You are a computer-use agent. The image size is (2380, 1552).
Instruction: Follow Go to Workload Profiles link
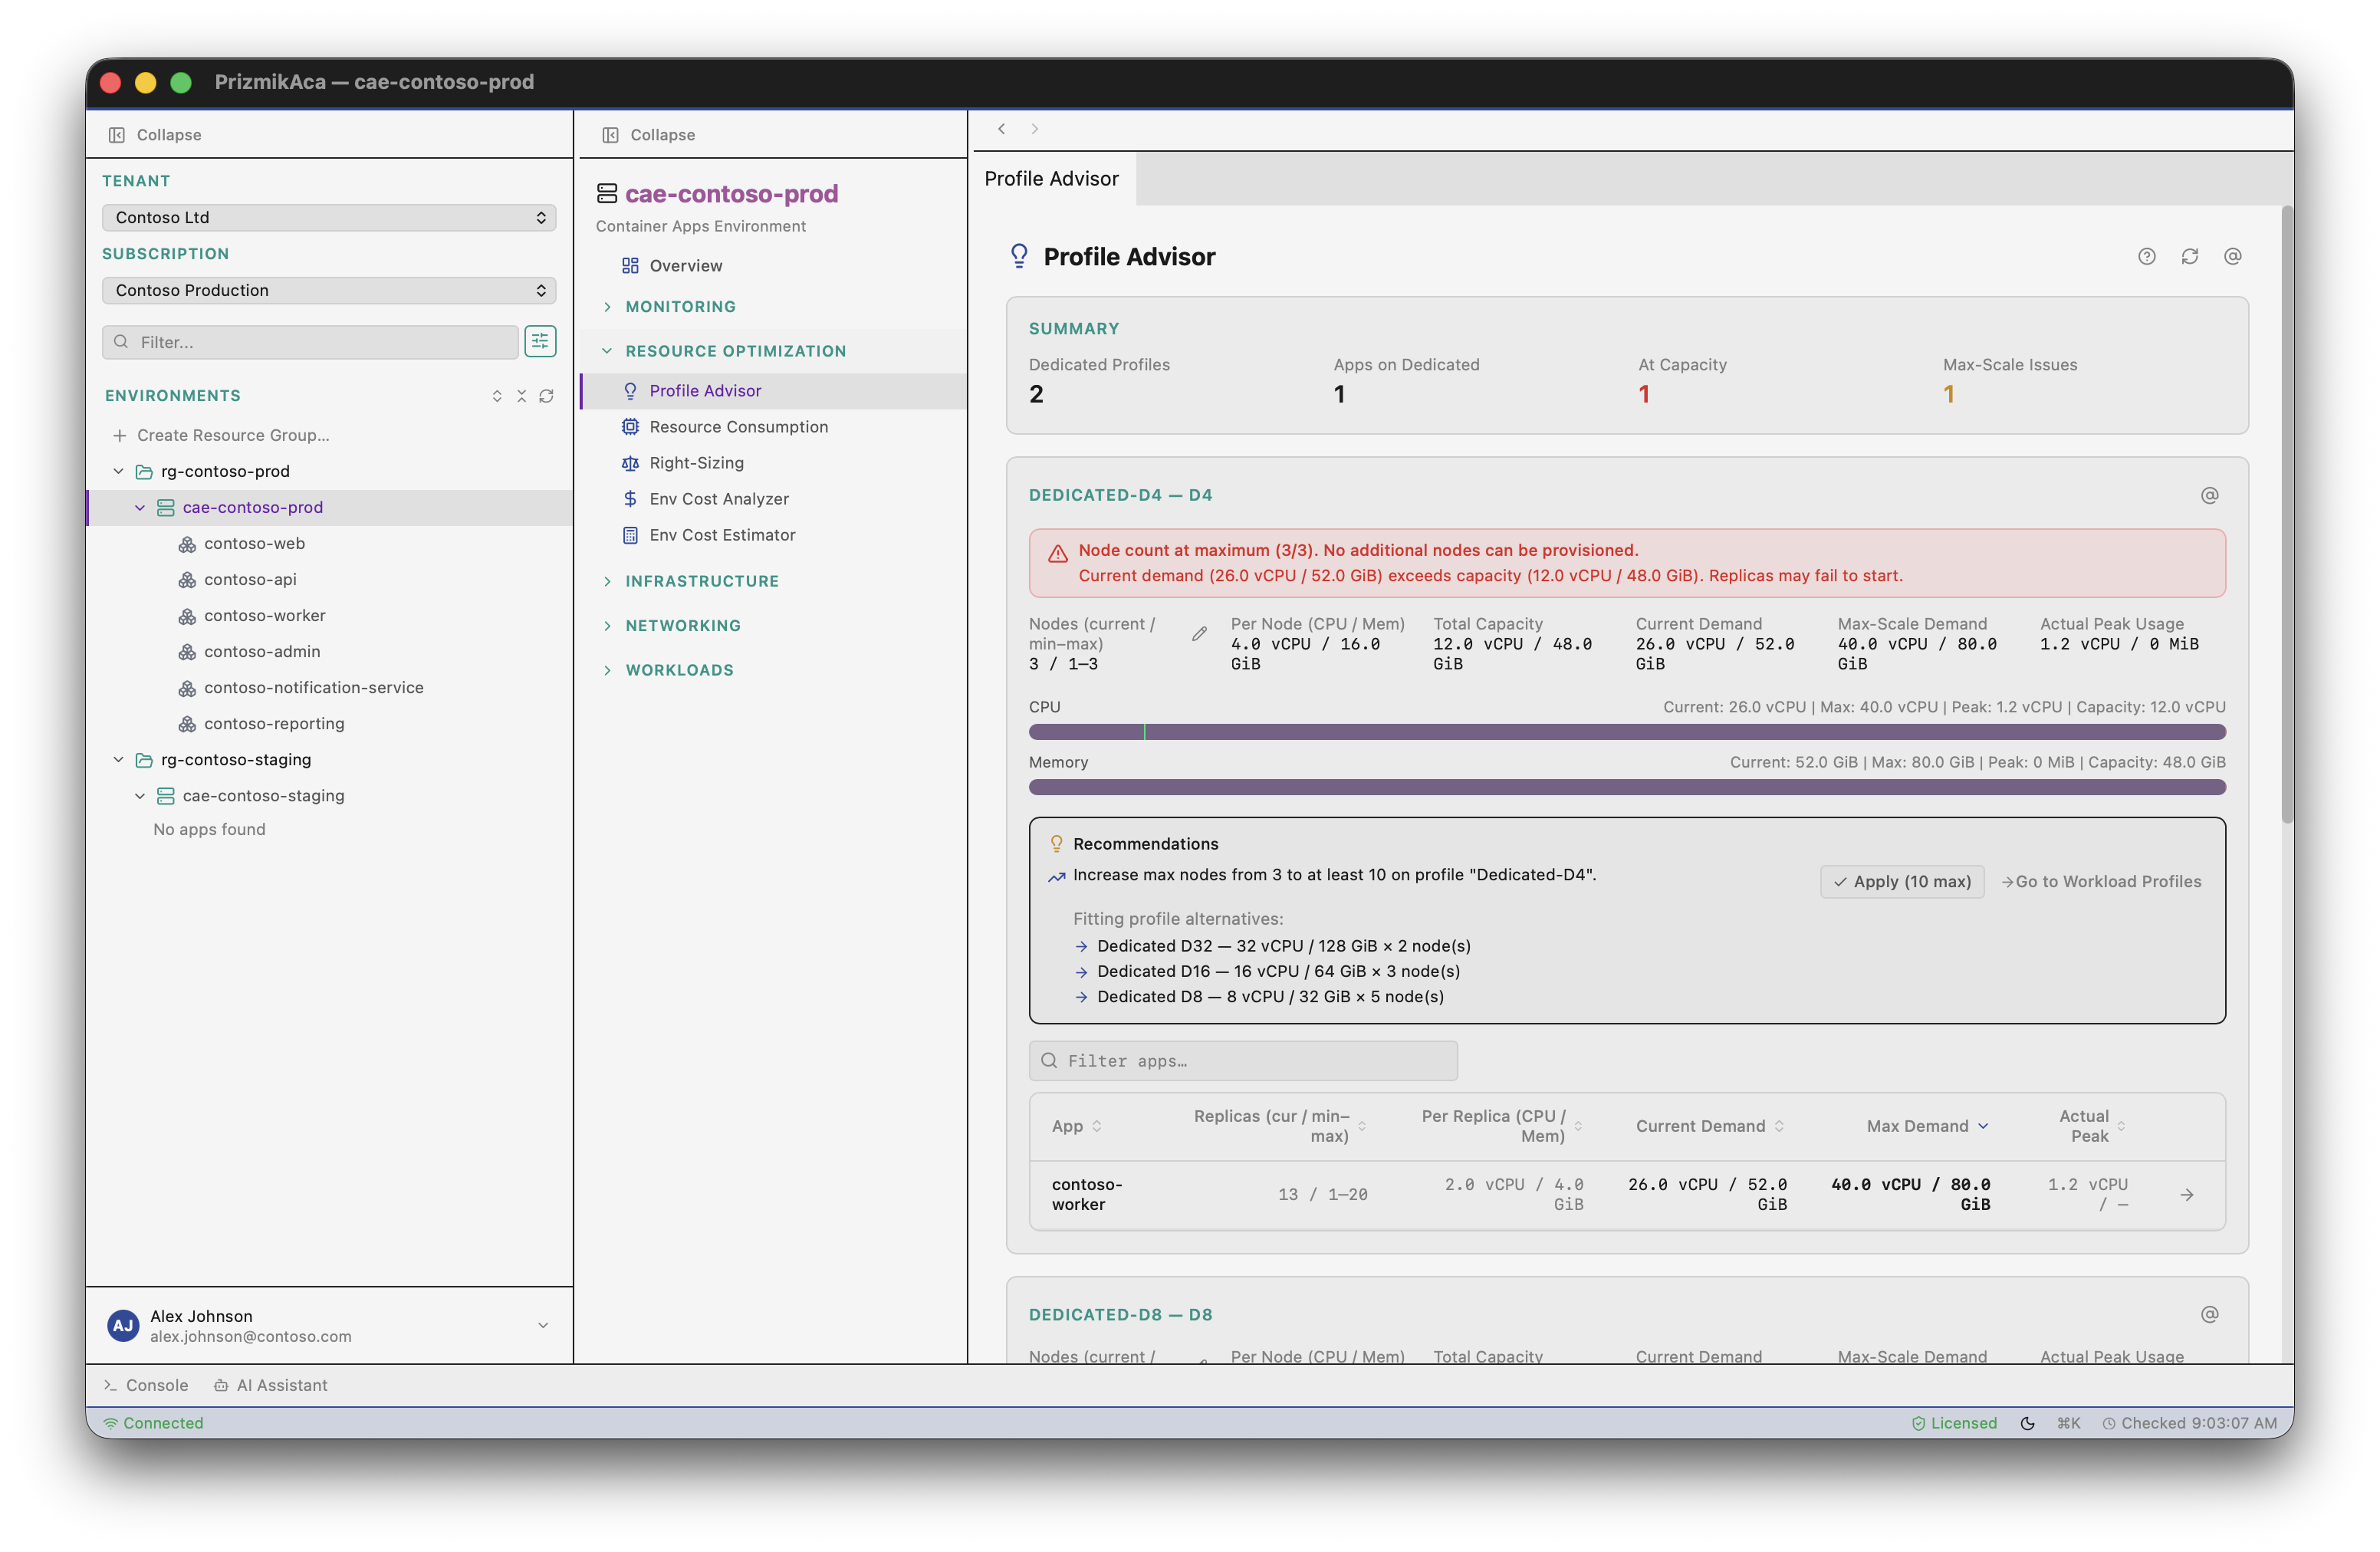[x=2100, y=882]
